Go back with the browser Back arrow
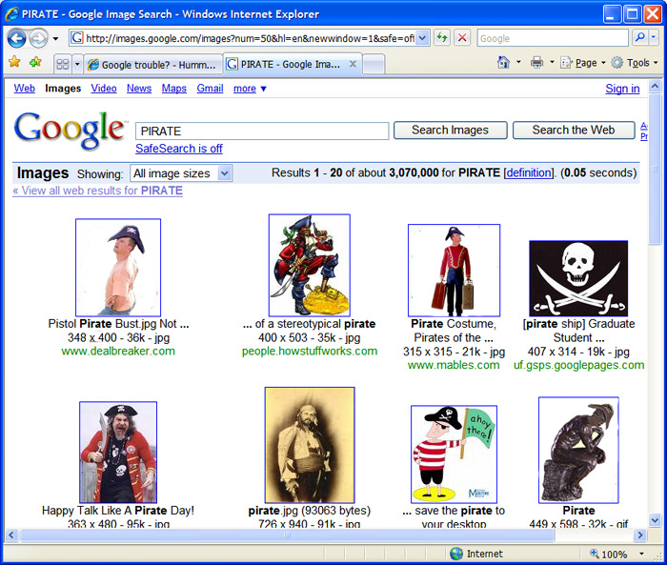The image size is (667, 565). coord(16,39)
